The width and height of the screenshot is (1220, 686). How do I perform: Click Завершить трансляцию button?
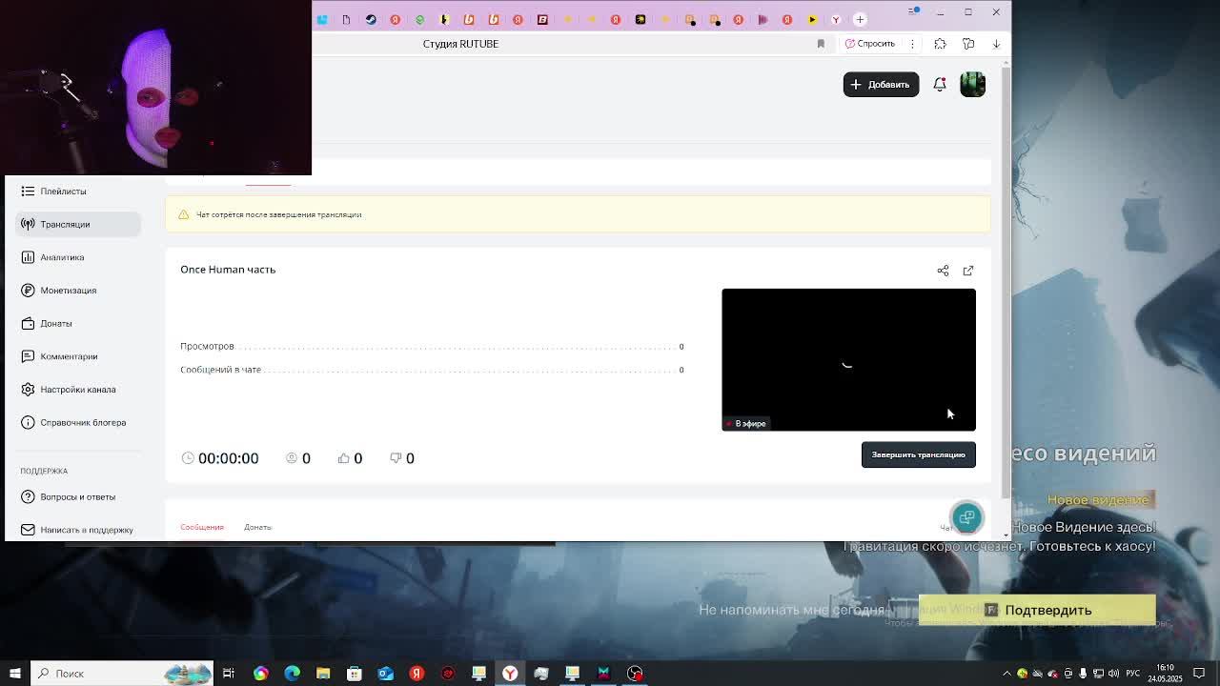coord(919,454)
